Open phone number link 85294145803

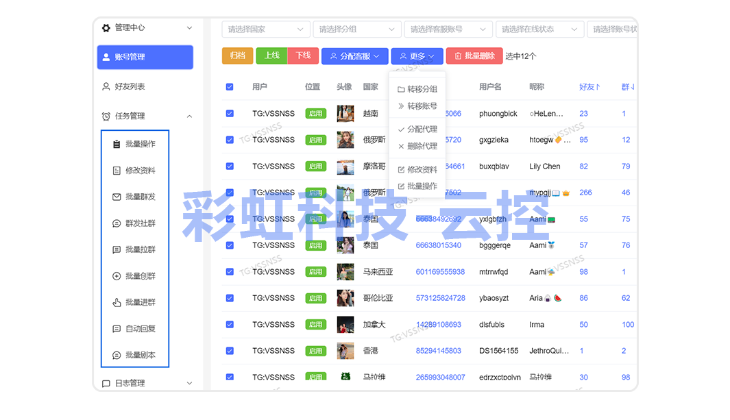438,351
